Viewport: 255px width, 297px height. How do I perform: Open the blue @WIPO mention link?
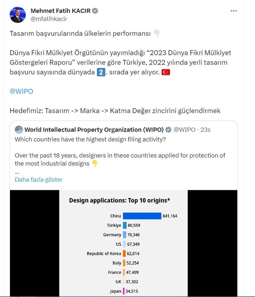point(21,91)
